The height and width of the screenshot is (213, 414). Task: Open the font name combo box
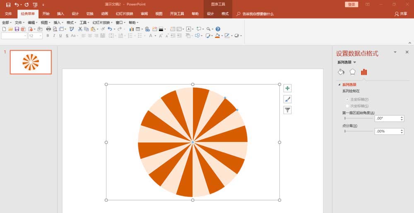pyautogui.click(x=14, y=36)
